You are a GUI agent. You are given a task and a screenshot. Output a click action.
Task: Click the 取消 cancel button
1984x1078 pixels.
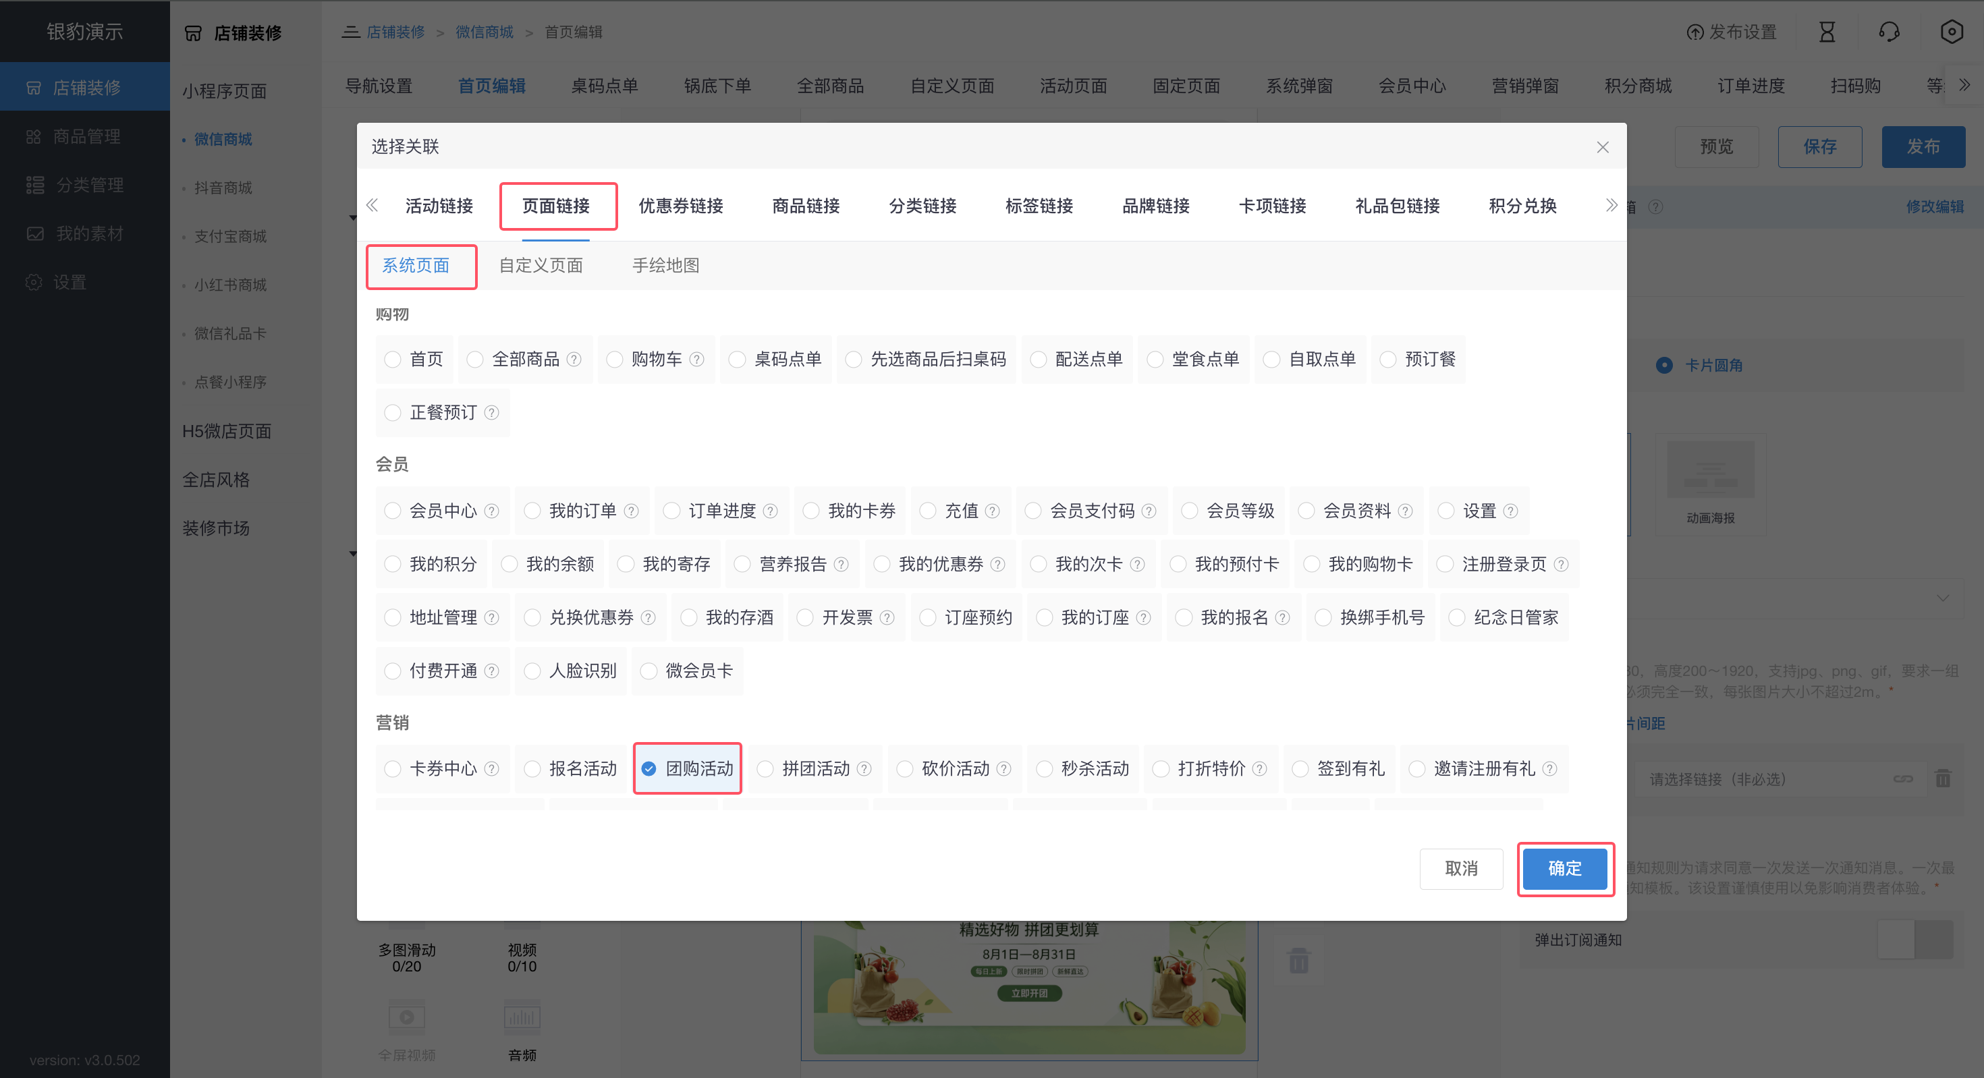pyautogui.click(x=1461, y=869)
